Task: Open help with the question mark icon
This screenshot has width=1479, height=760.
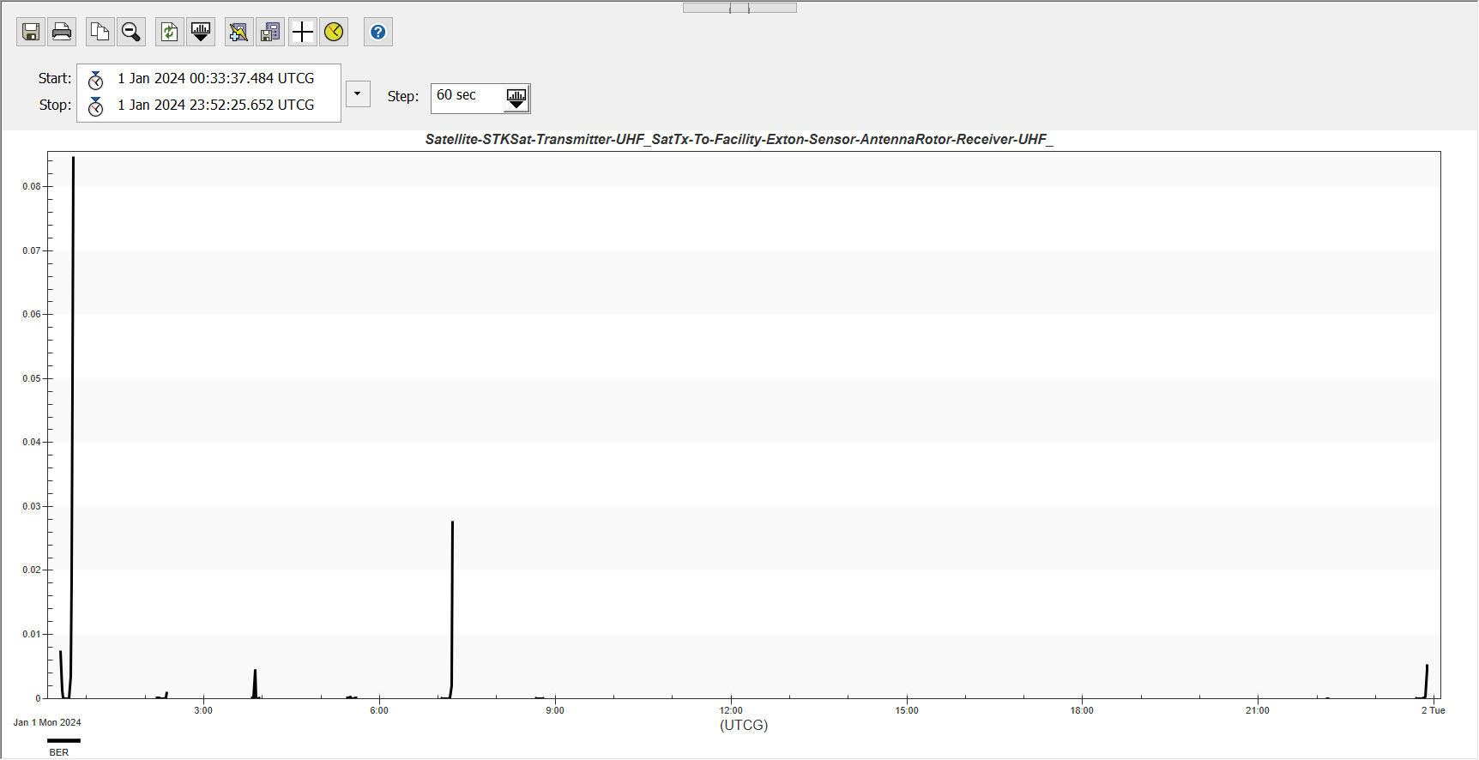Action: coord(378,33)
